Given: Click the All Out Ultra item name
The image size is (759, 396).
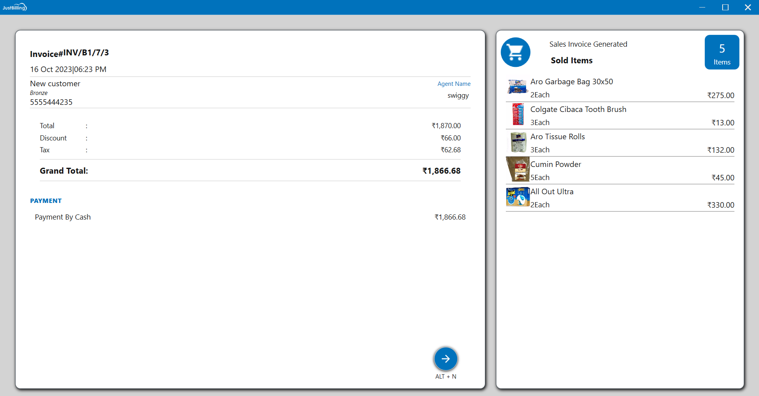Looking at the screenshot, I should click(x=552, y=191).
